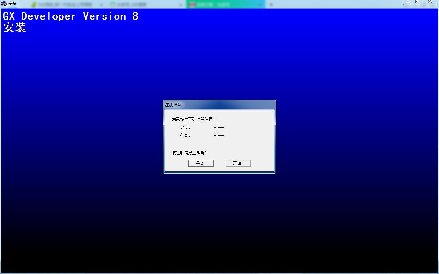Click the 'GX Developer Version 8' heading
439x274 pixels.
coord(71,16)
